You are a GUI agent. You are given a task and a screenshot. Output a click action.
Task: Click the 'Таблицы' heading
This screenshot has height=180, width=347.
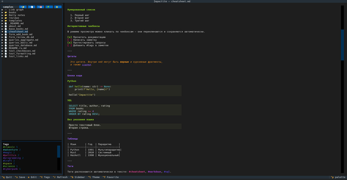[72, 139]
